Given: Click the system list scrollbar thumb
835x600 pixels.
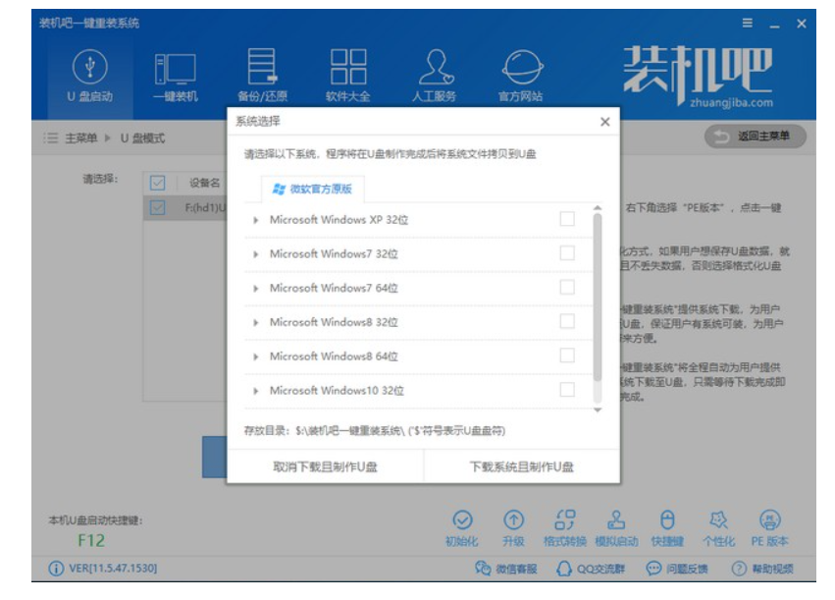Looking at the screenshot, I should click(x=598, y=297).
